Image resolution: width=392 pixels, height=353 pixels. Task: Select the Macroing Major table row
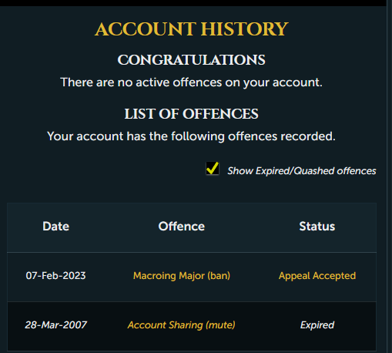point(192,277)
